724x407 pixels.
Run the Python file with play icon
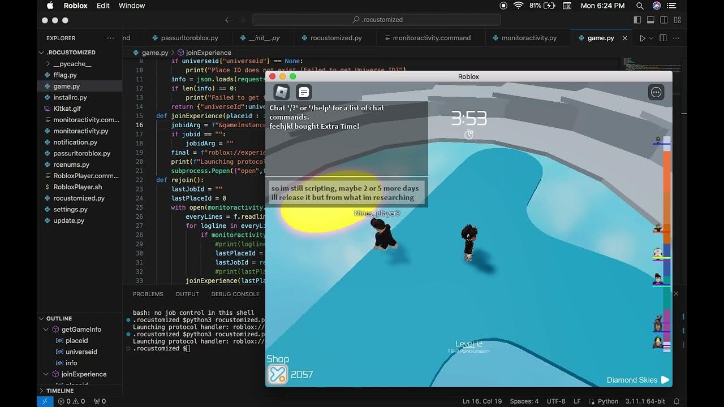click(642, 38)
